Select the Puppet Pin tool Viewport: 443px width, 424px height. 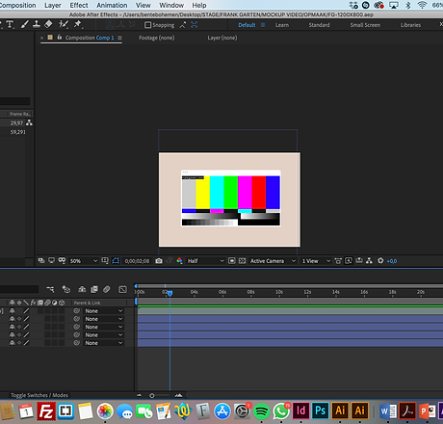[x=78, y=24]
